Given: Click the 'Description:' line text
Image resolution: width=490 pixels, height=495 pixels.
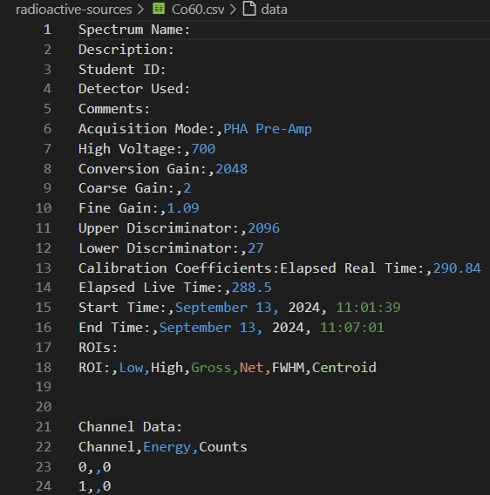Looking at the screenshot, I should 126,50.
